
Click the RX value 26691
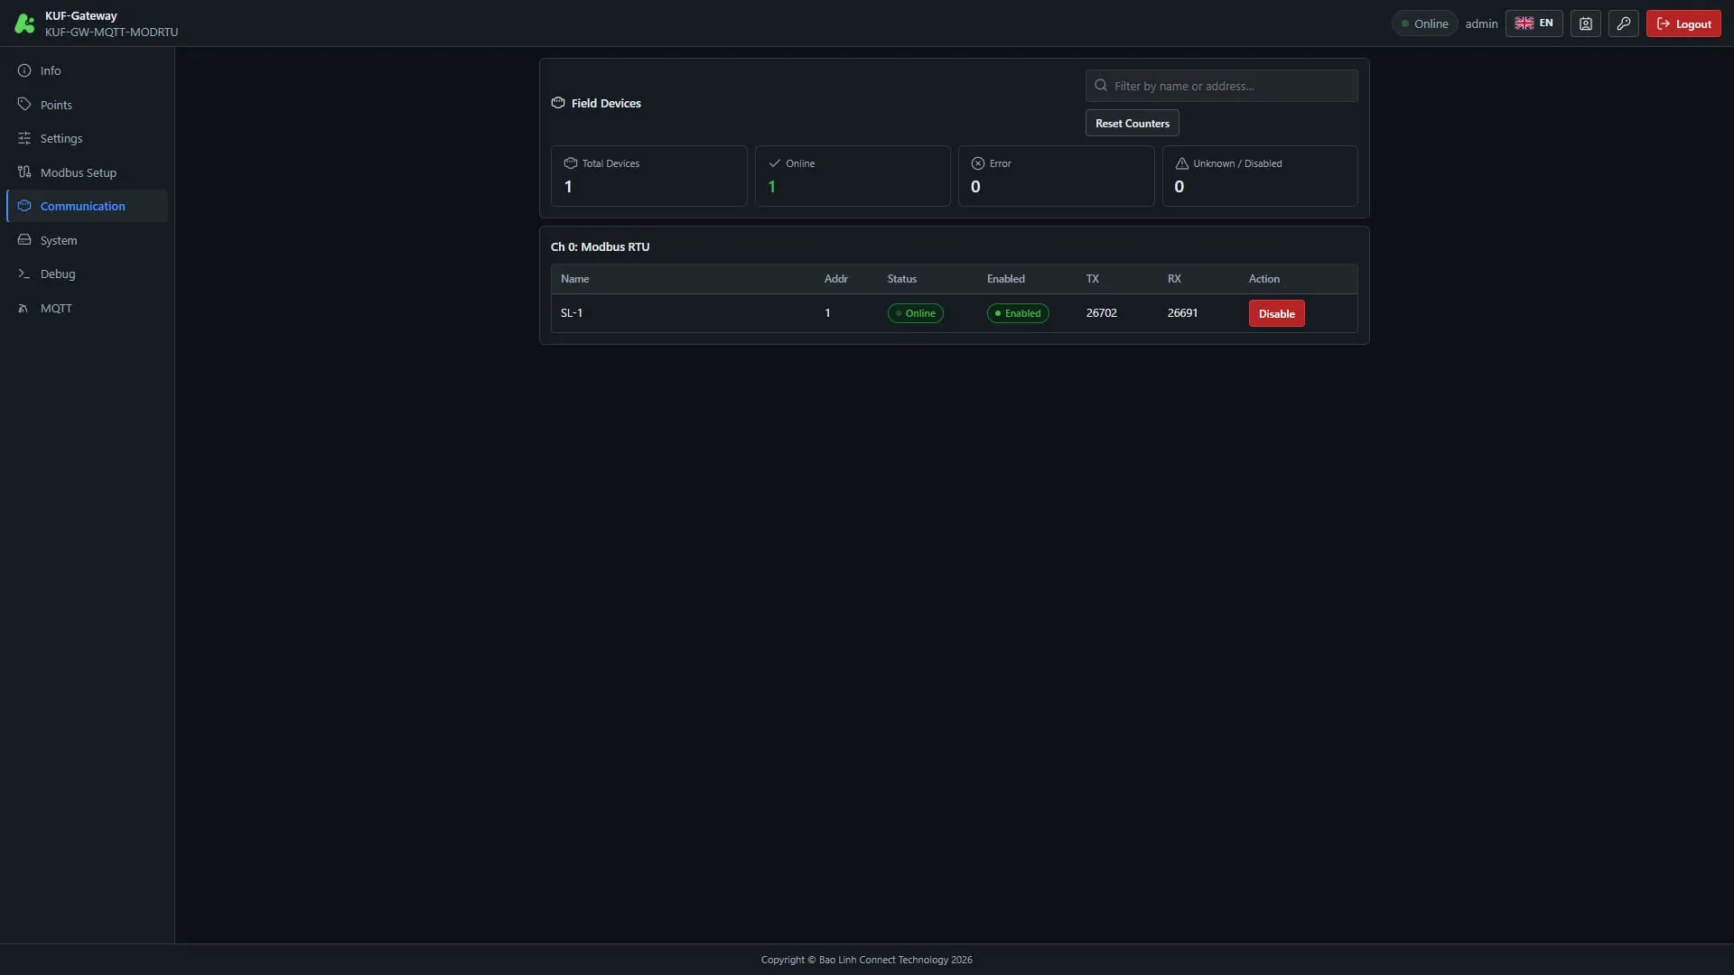click(x=1182, y=313)
